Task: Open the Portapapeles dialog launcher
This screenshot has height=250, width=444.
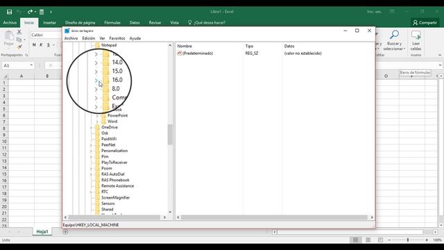Action: 26,55
